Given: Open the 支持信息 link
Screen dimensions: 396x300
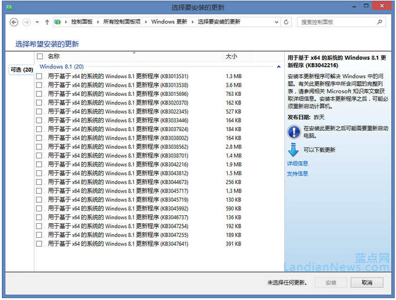Looking at the screenshot, I should click(x=298, y=173).
